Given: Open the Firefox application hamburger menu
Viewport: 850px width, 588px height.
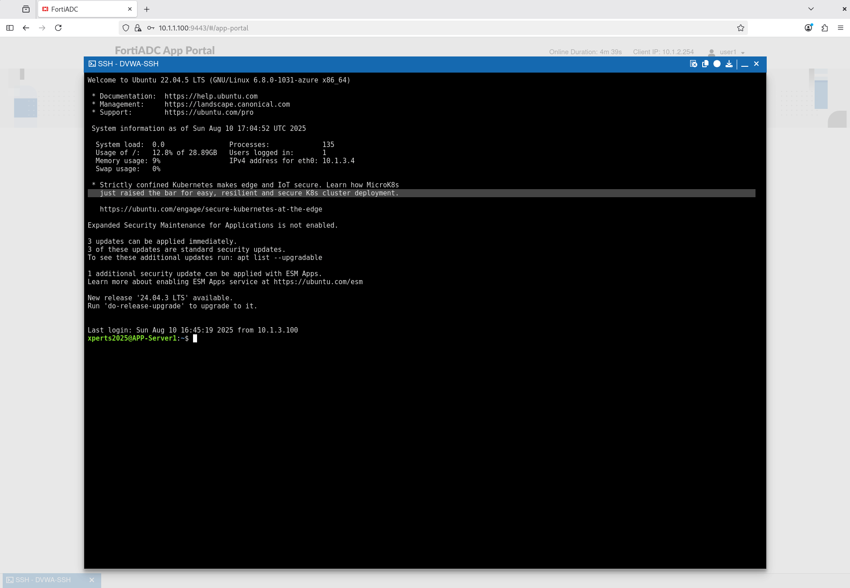Looking at the screenshot, I should click(841, 28).
